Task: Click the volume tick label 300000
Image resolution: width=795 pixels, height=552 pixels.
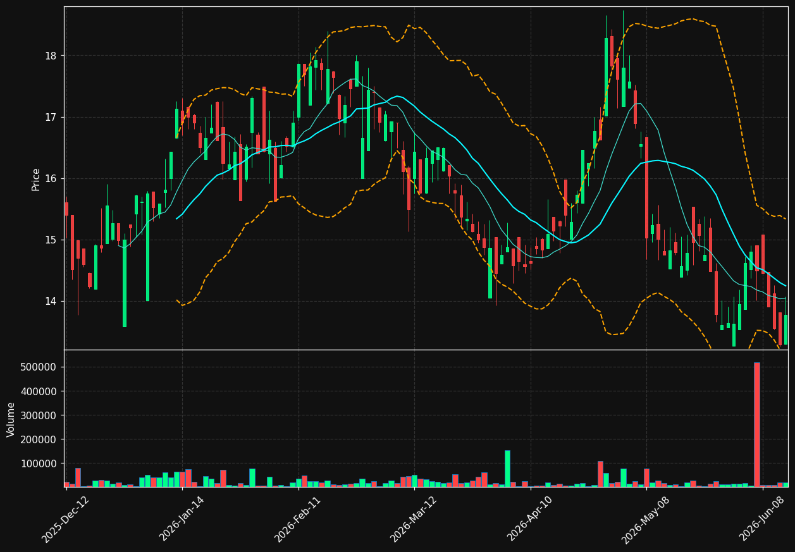Action: point(39,415)
